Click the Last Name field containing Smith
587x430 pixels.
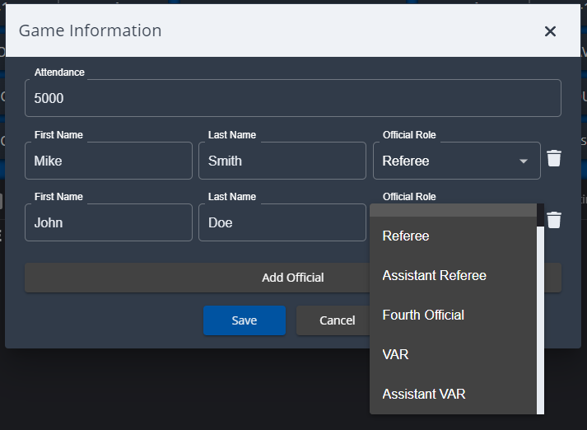[x=282, y=161]
